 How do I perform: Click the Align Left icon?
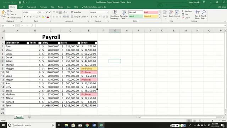click(54, 17)
